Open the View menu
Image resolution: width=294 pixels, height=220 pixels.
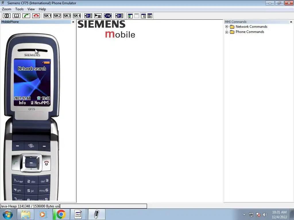[x=31, y=9]
